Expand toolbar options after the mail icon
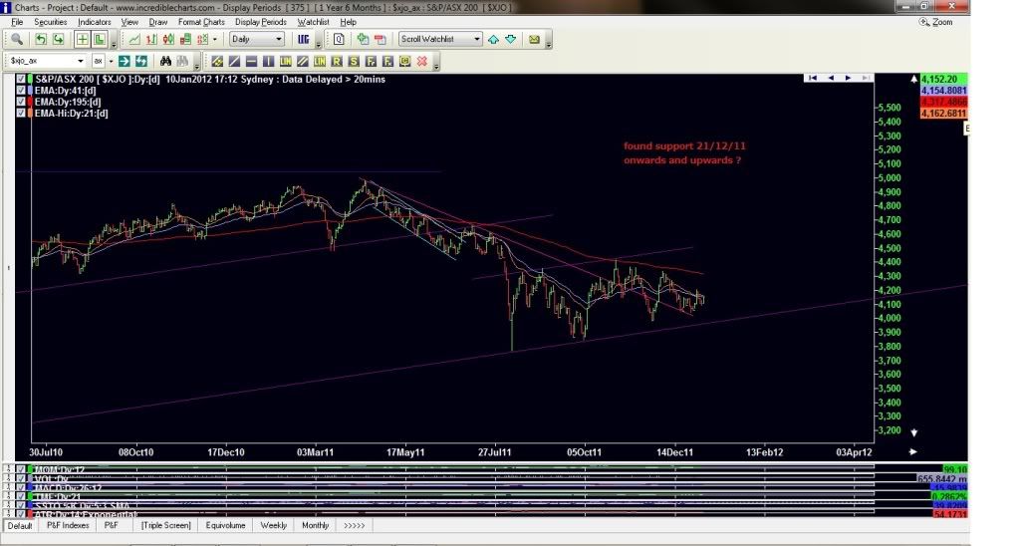Screen dimensions: 1019x546 pyautogui.click(x=549, y=44)
